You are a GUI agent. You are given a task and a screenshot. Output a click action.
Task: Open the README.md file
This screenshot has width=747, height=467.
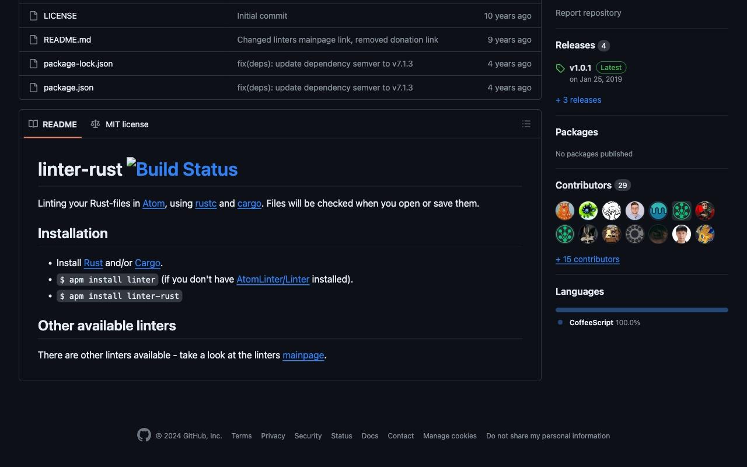point(67,40)
